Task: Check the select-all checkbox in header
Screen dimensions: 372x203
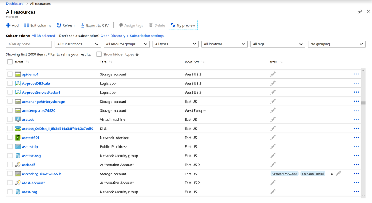Action: pos(10,62)
